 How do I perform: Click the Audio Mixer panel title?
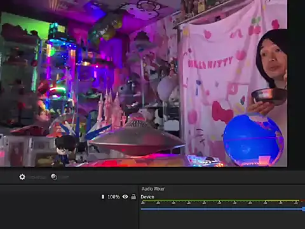point(153,189)
